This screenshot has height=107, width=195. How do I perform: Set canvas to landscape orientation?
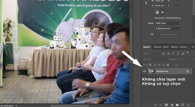tap(162, 12)
